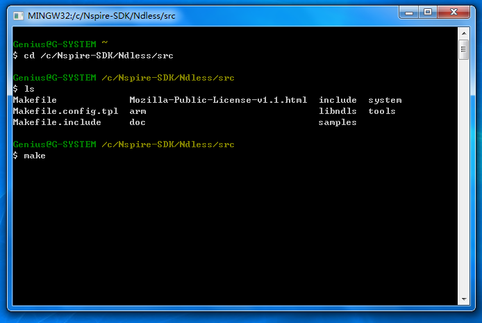Click the prompt line above 'ls'

tap(124, 78)
